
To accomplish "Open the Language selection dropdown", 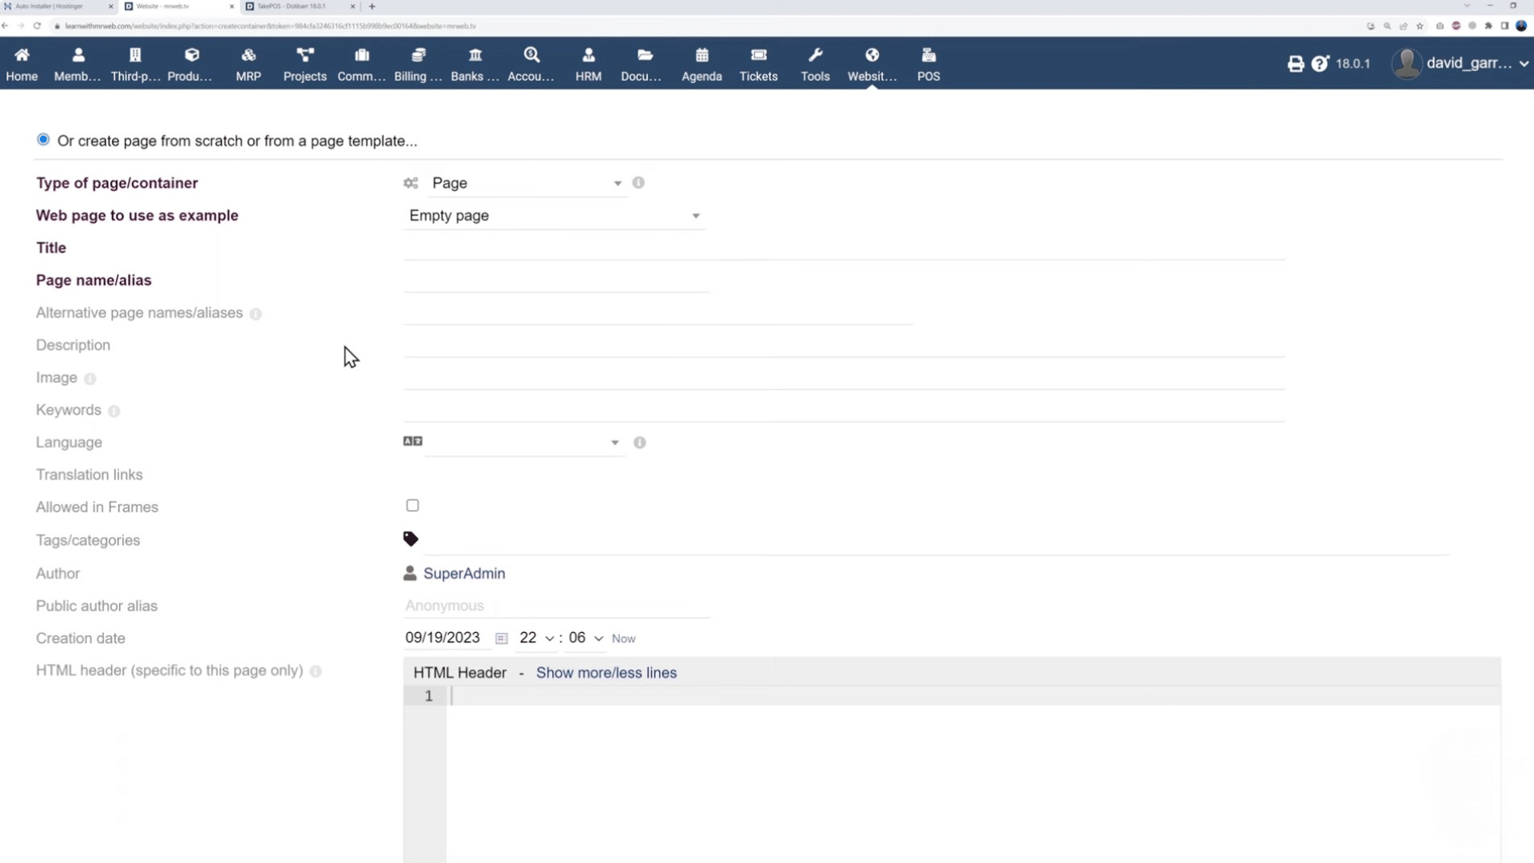I will 614,442.
